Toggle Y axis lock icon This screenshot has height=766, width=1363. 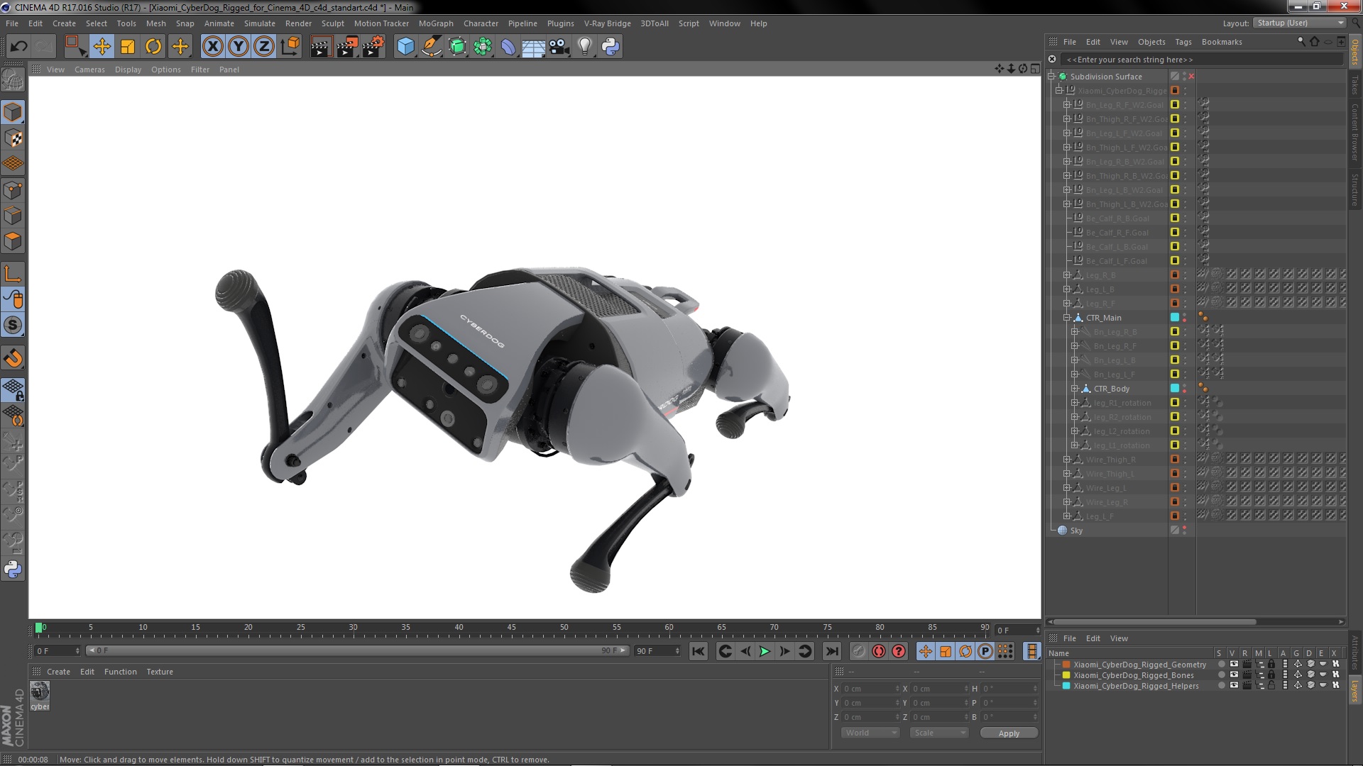(x=239, y=47)
